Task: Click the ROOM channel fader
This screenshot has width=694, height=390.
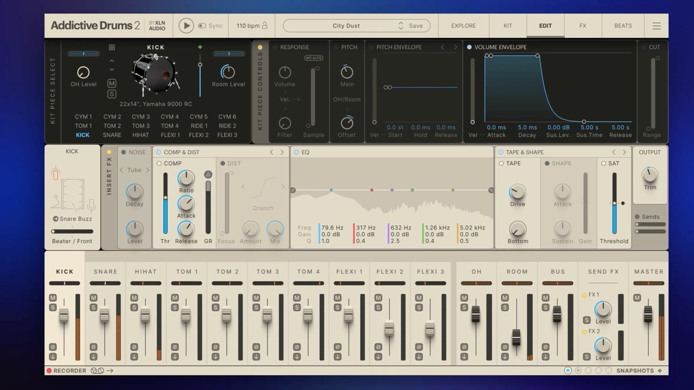Action: point(516,337)
